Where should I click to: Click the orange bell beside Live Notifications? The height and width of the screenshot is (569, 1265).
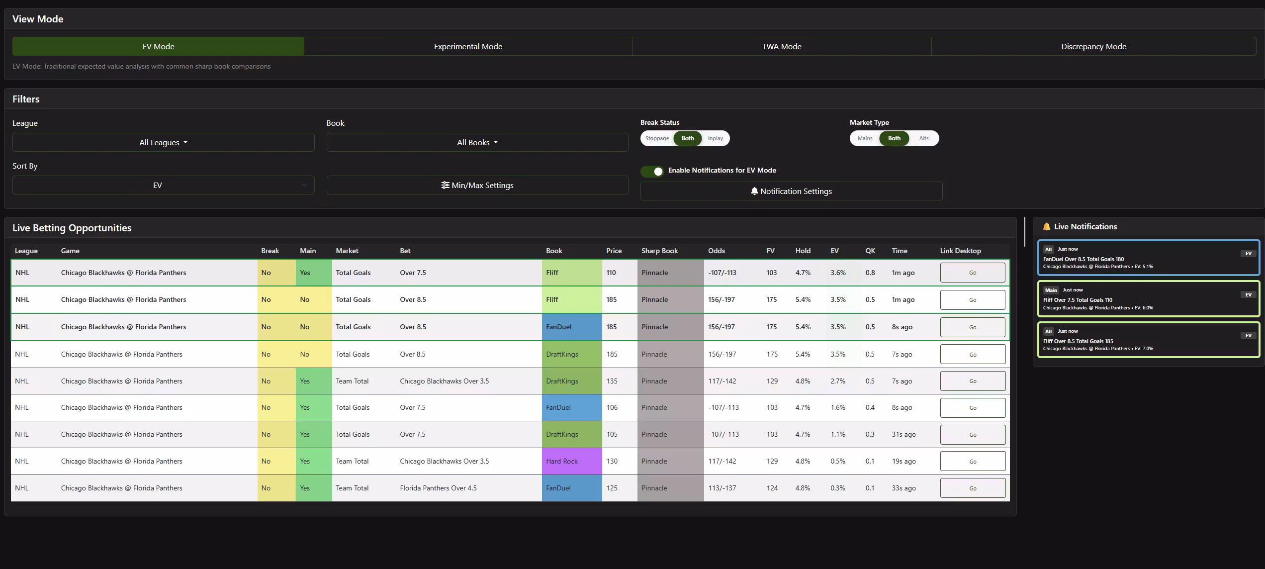1046,227
